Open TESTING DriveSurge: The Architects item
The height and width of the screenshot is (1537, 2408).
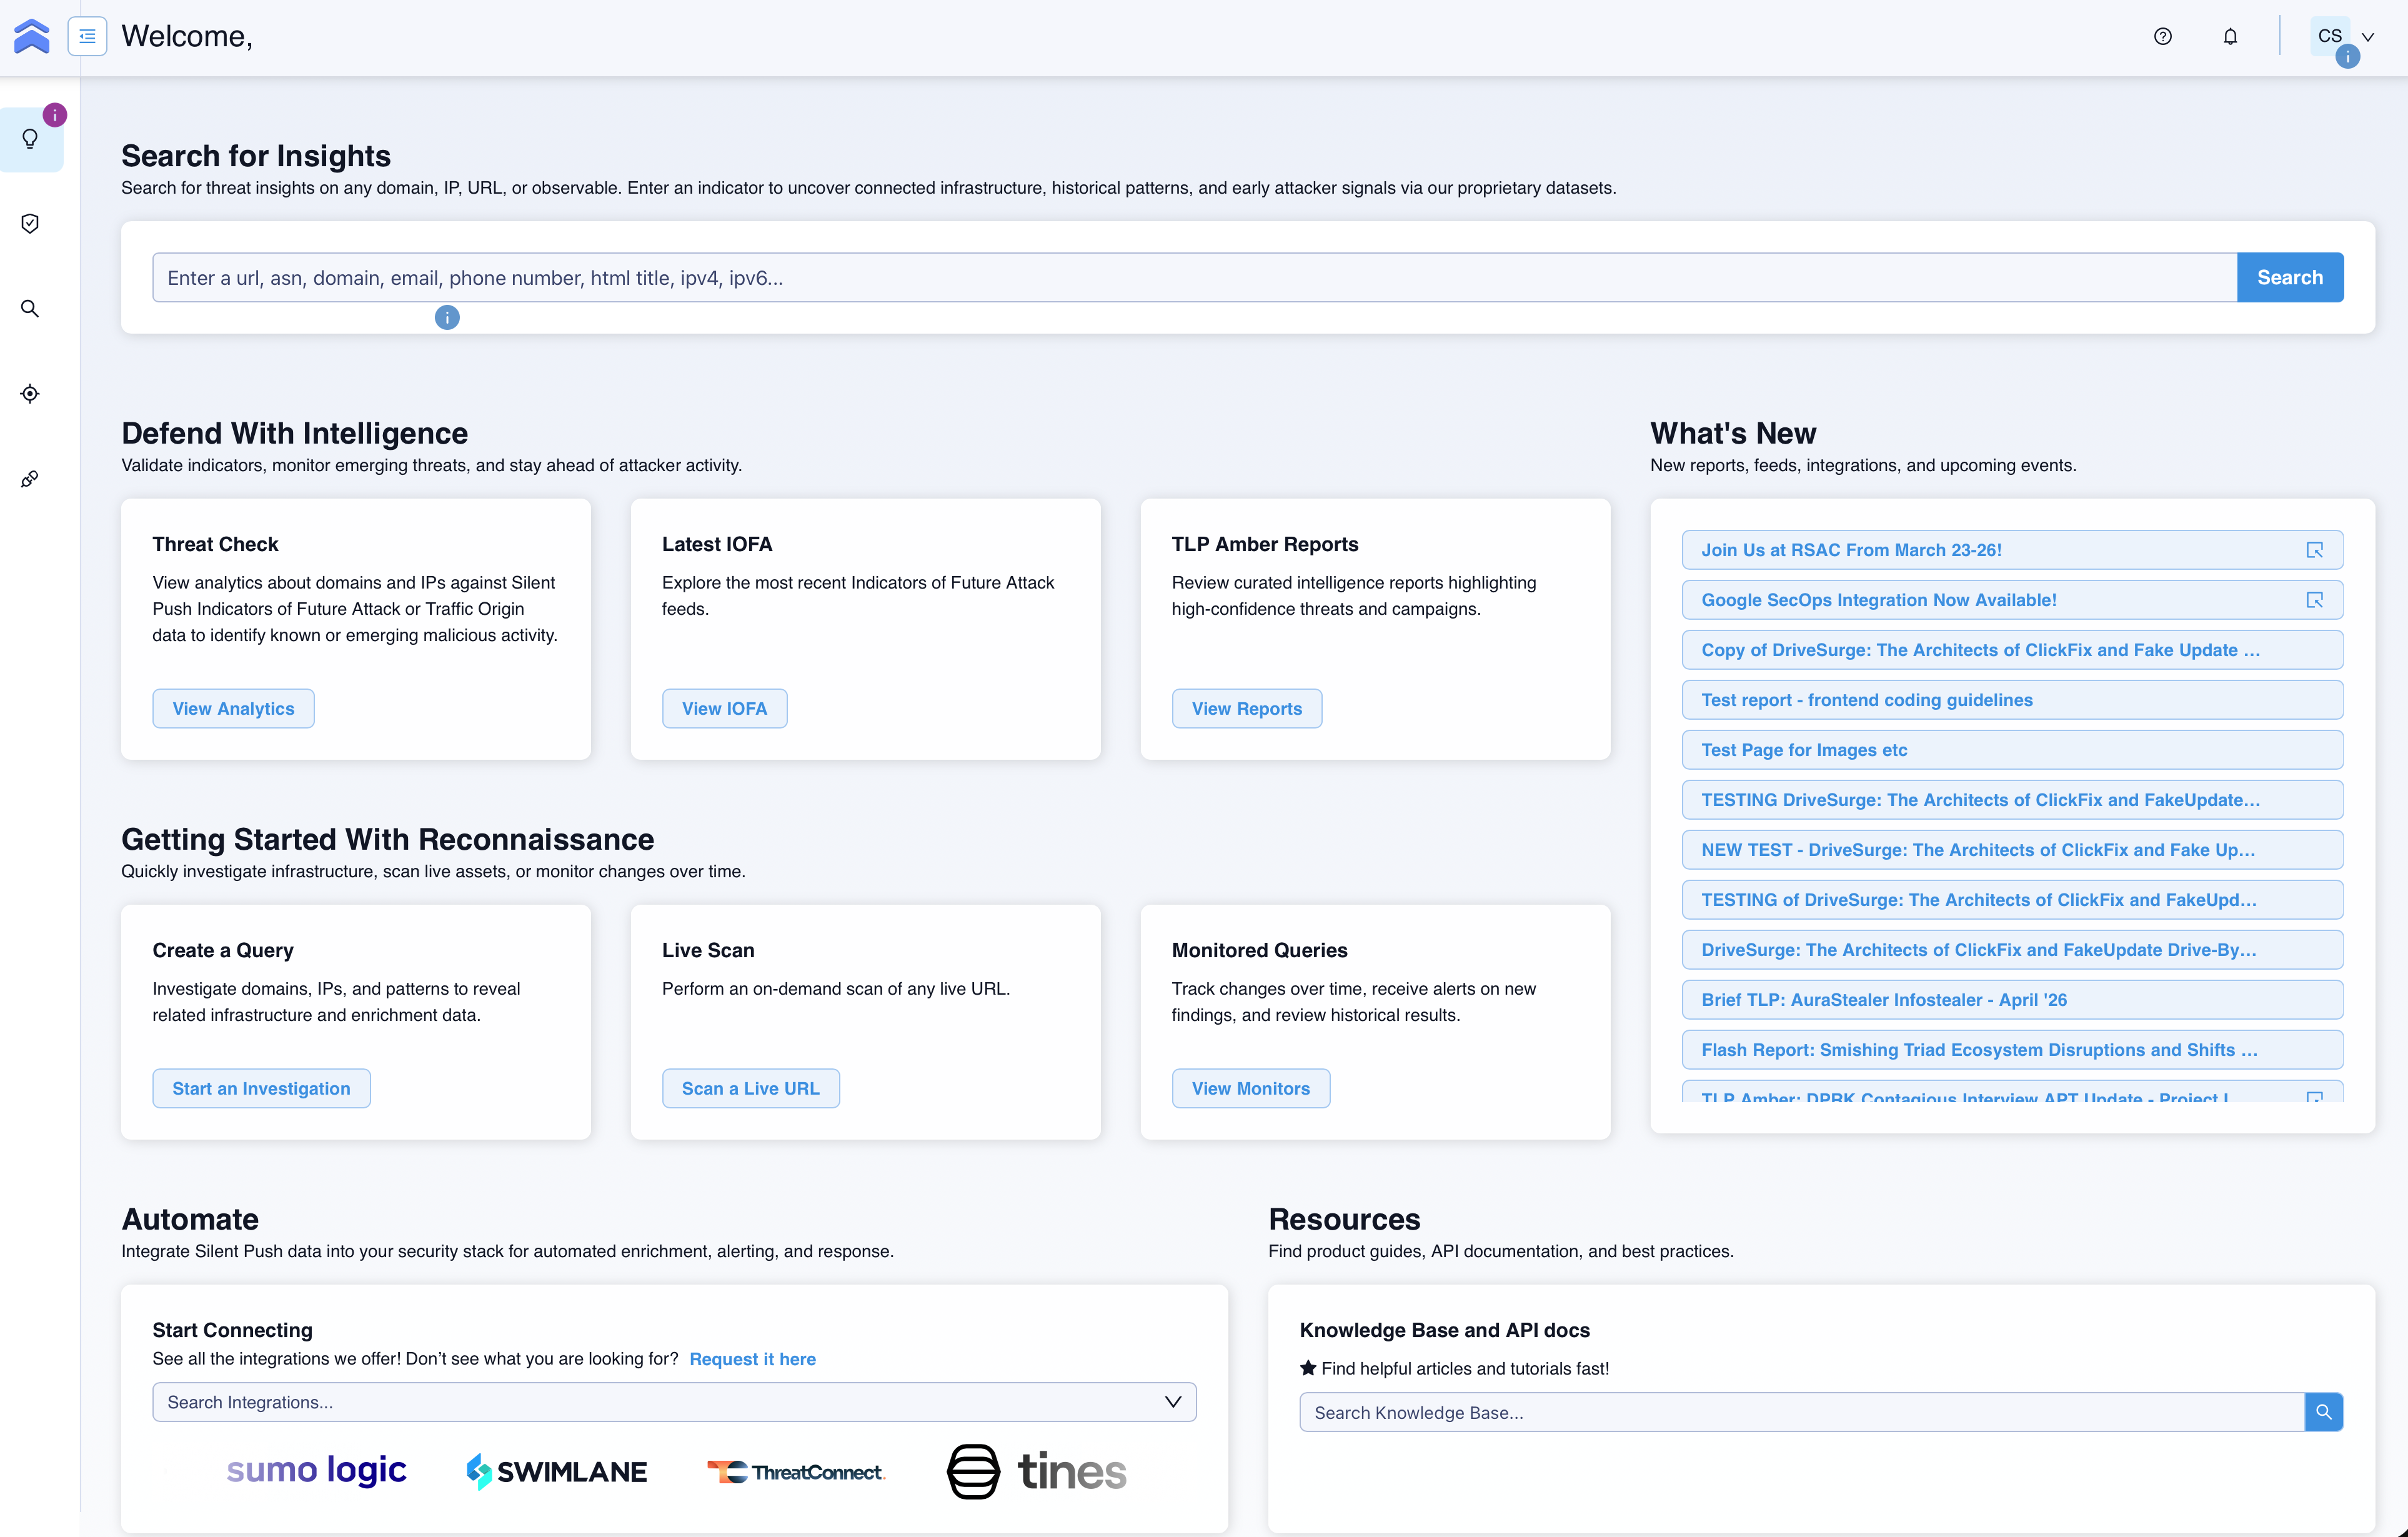pyautogui.click(x=2012, y=800)
